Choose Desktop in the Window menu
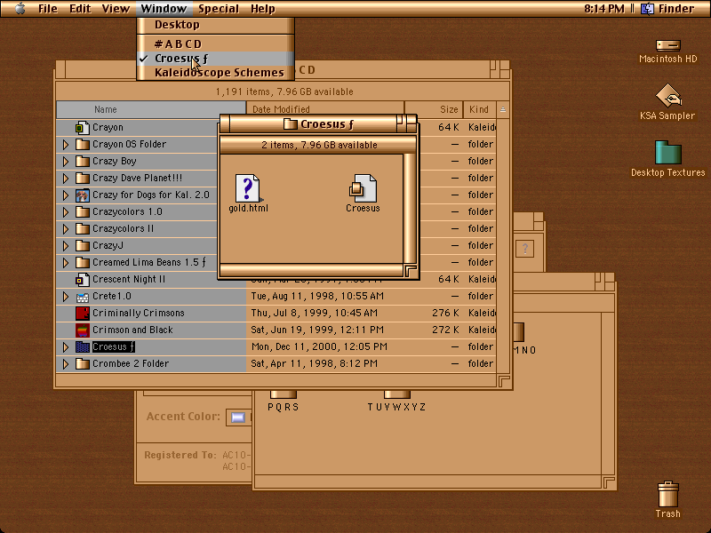 point(215,25)
